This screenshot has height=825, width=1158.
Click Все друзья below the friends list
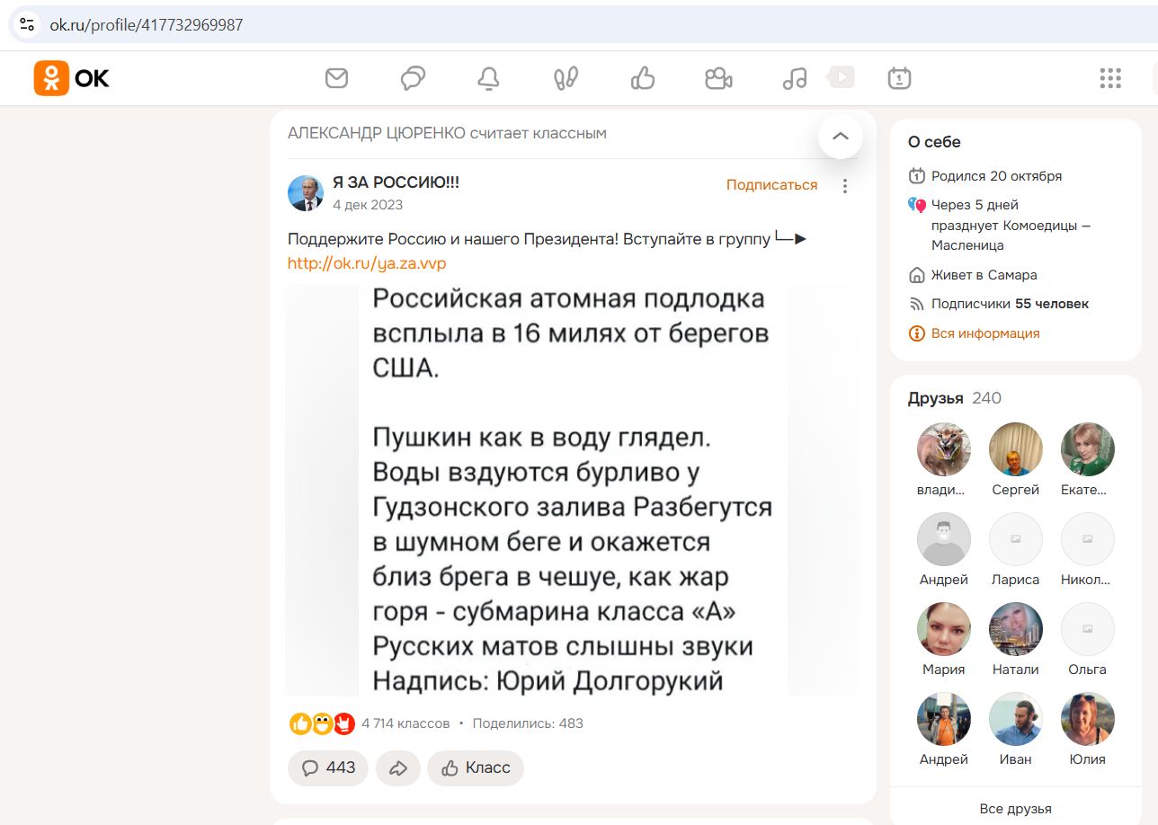point(1015,808)
